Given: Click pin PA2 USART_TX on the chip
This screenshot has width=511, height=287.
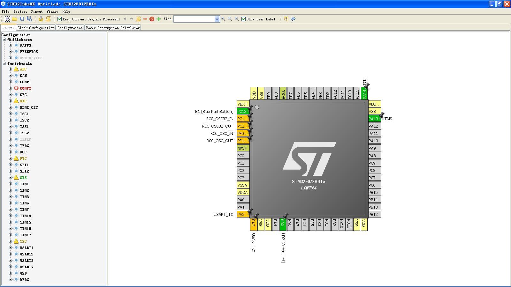Looking at the screenshot, I should [x=243, y=214].
